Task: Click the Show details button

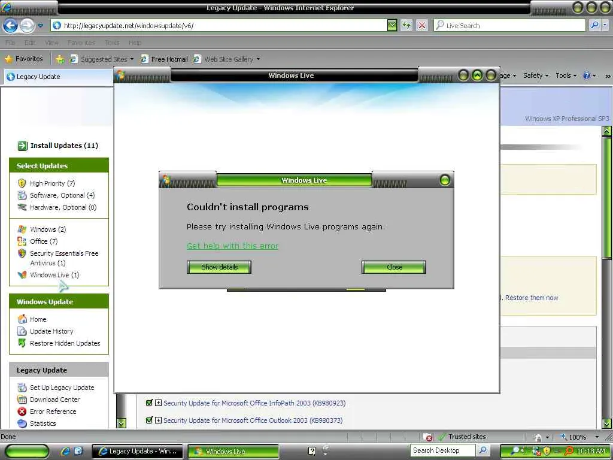Action: point(219,267)
